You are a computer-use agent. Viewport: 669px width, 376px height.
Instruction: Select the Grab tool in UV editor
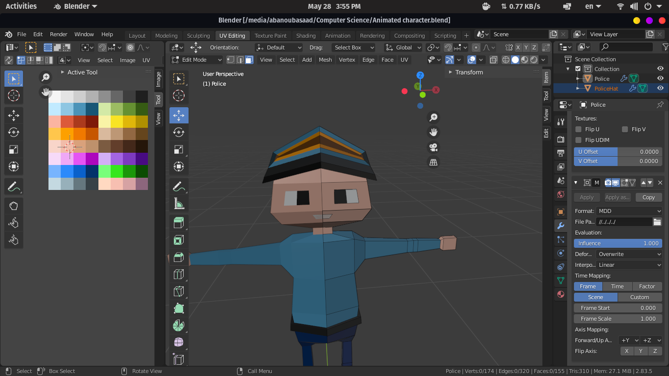[14, 206]
